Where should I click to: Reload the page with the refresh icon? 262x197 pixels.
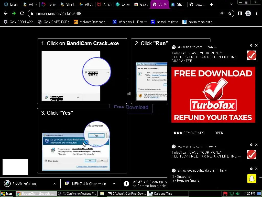tap(22, 13)
